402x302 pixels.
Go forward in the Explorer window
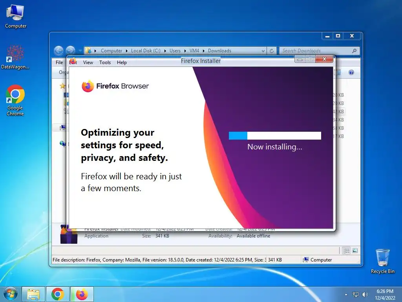point(70,51)
